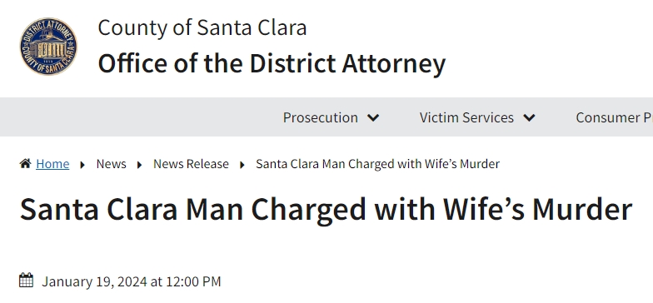Follow the Home breadcrumb link
Image resolution: width=653 pixels, height=303 pixels.
[52, 164]
